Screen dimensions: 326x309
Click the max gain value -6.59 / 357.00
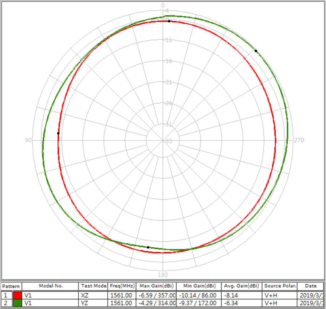(x=157, y=295)
